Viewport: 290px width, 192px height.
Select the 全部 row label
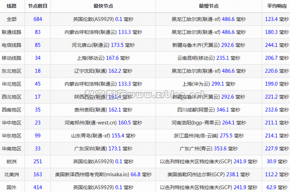click(x=11, y=19)
